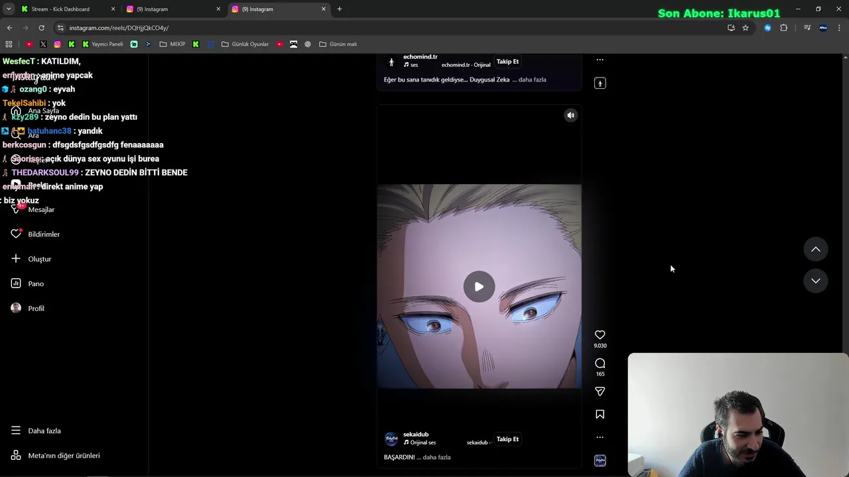Open the Chrome three-dot menu
Image resolution: width=849 pixels, height=477 pixels.
839,28
